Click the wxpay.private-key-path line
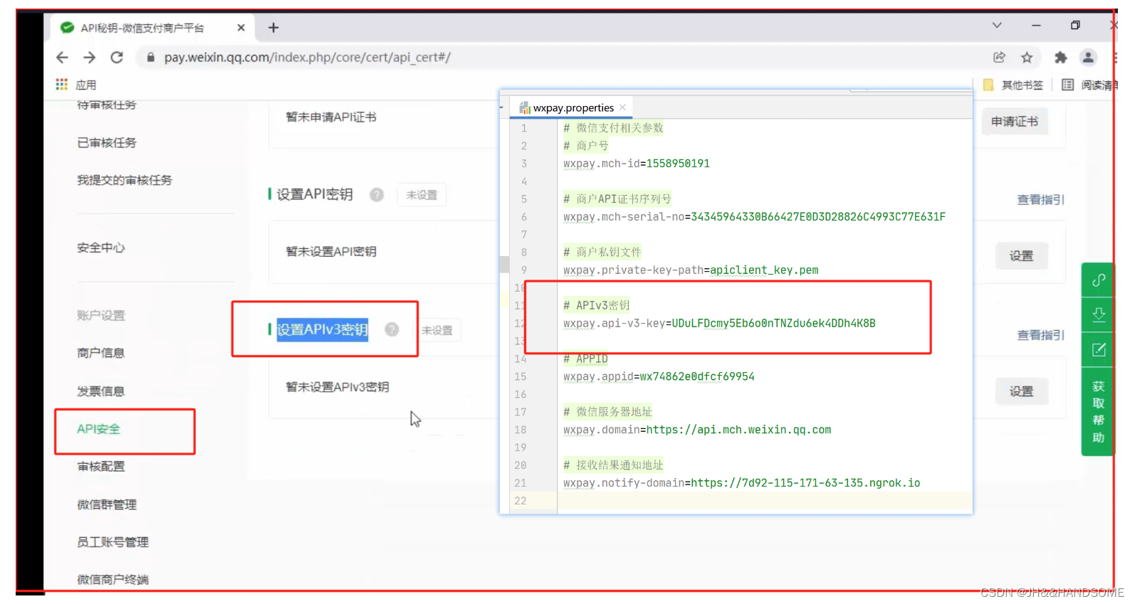The height and width of the screenshot is (604, 1135). coord(691,270)
